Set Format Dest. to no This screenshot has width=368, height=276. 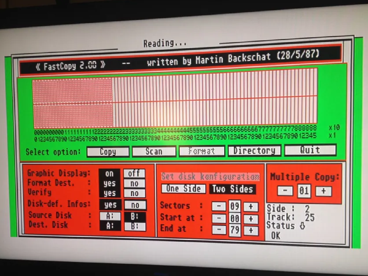[x=134, y=183]
